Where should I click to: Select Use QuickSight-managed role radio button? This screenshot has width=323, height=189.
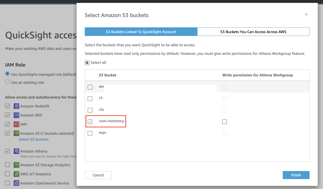point(7,74)
